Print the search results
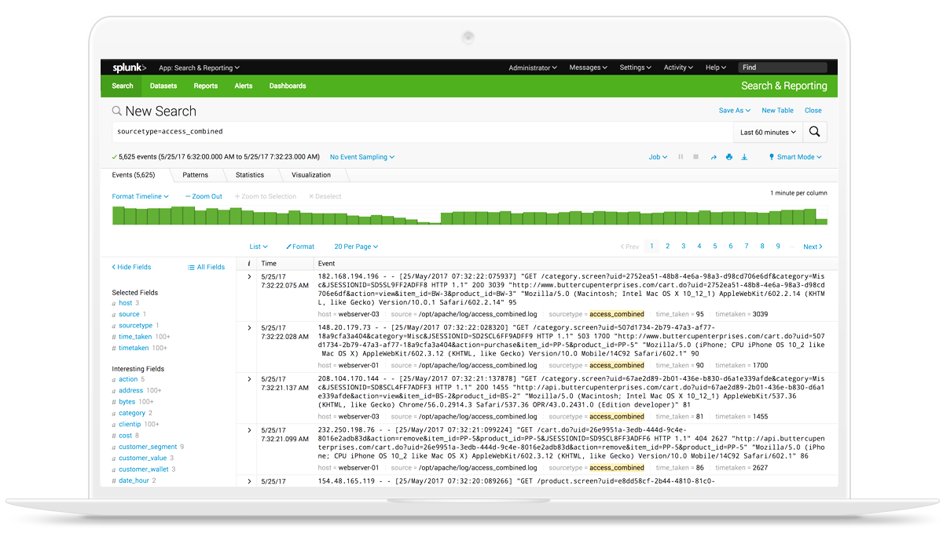The width and height of the screenshot is (943, 537). (x=729, y=155)
